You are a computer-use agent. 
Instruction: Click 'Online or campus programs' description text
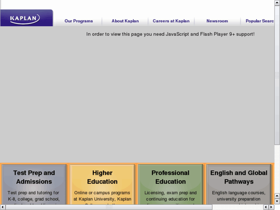click(x=102, y=193)
